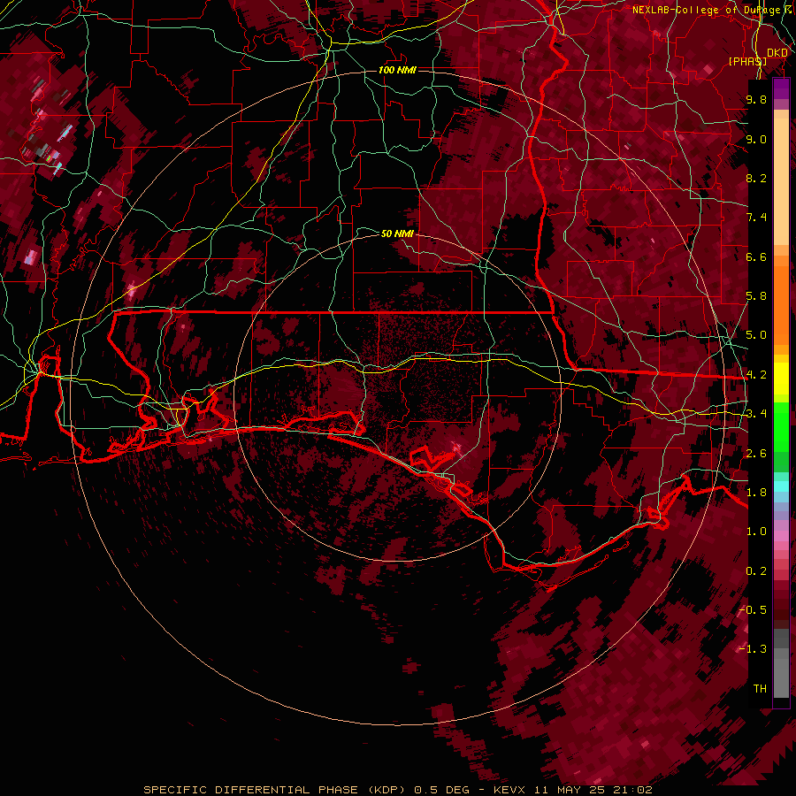Select the 5.8 value on the color scale
Viewport: 796px width, 796px height.
point(756,296)
